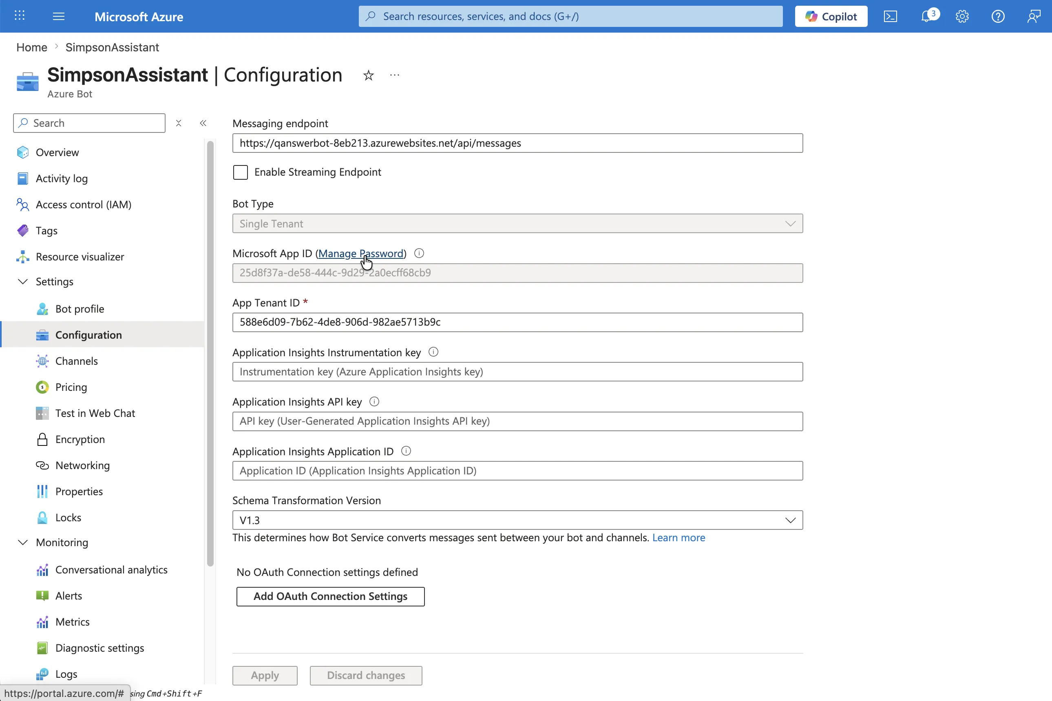This screenshot has width=1052, height=701.
Task: Click the Learn more link
Action: tap(678, 538)
